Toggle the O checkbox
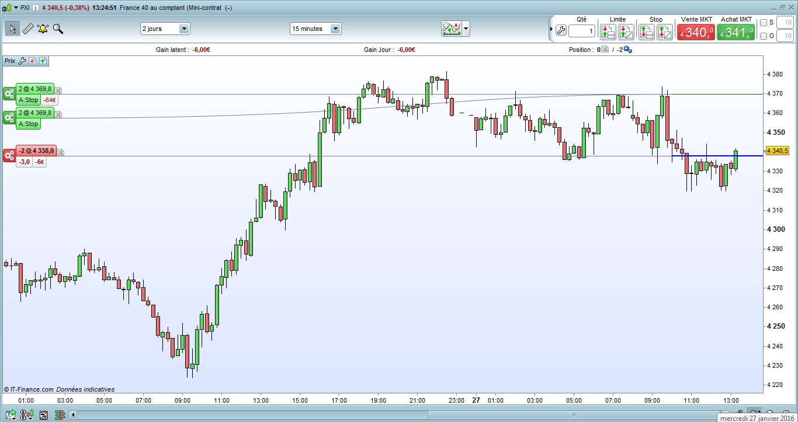798x422 pixels. coord(764,36)
